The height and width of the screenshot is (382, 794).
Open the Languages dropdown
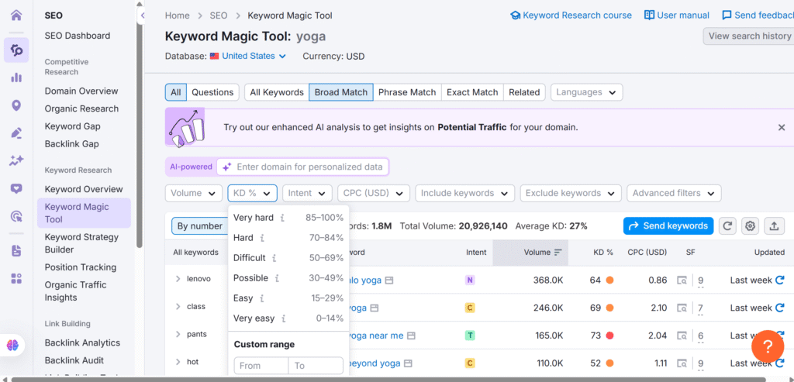(586, 92)
